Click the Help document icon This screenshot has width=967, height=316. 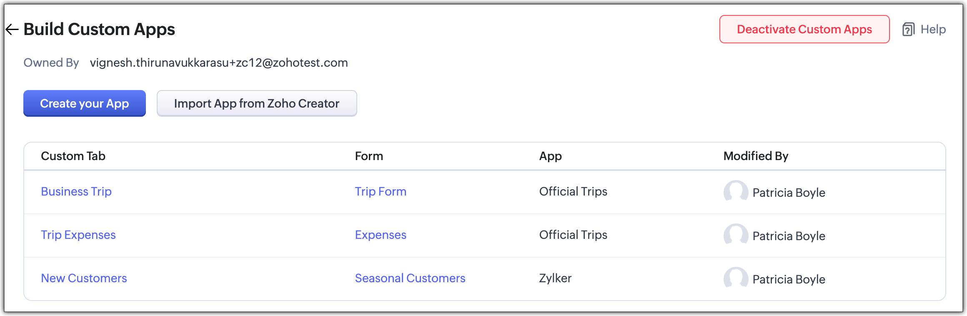[908, 30]
